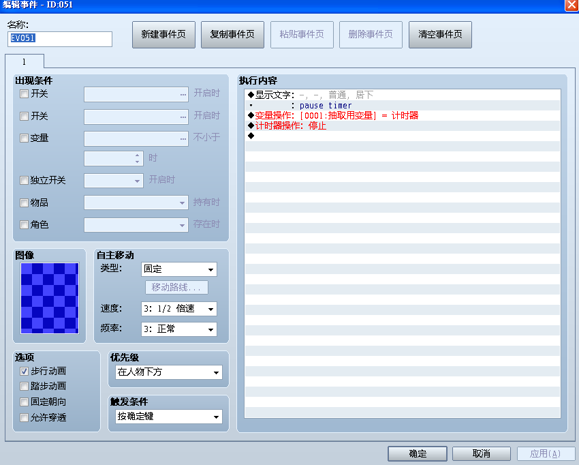The image size is (579, 465).
Task: Select event page tab 1
Action: 25,61
